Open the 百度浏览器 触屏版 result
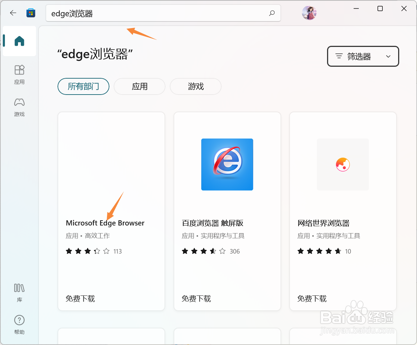 227,211
